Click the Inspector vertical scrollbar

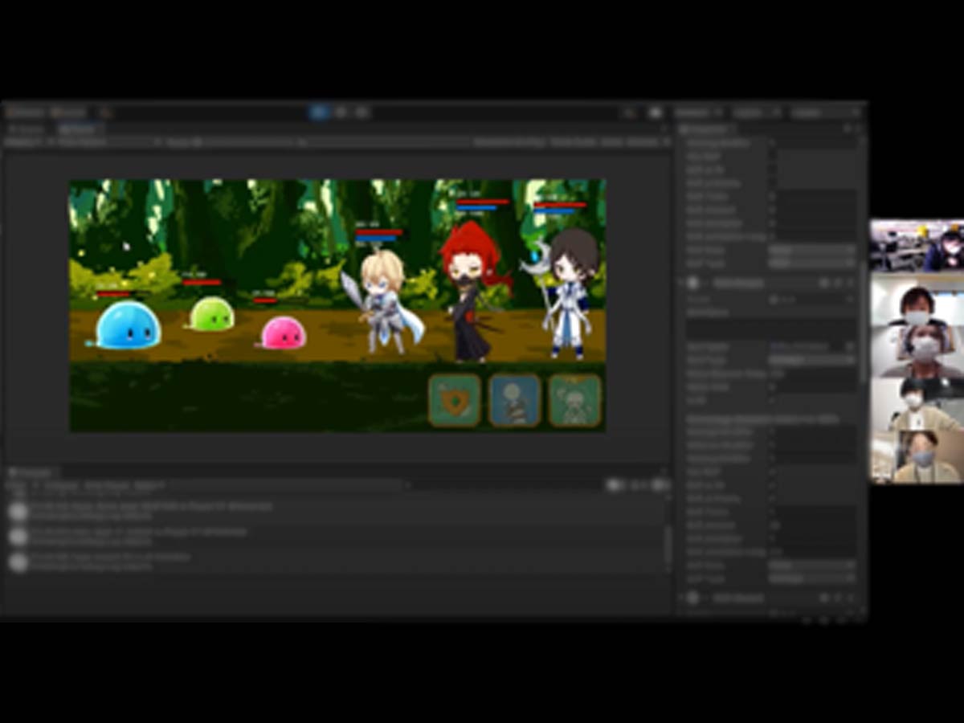[863, 321]
